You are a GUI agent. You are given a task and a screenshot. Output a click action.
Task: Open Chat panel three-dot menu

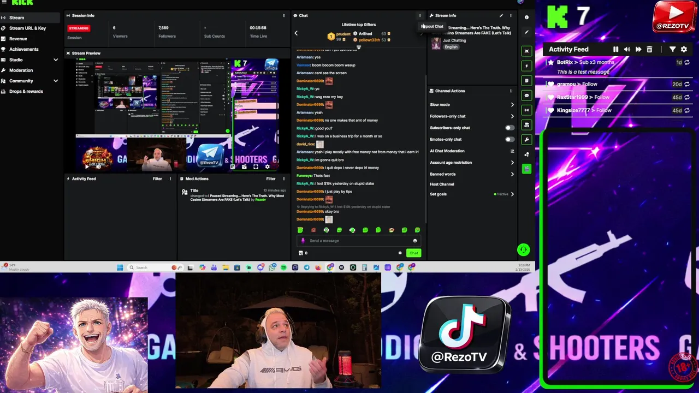[x=420, y=15]
